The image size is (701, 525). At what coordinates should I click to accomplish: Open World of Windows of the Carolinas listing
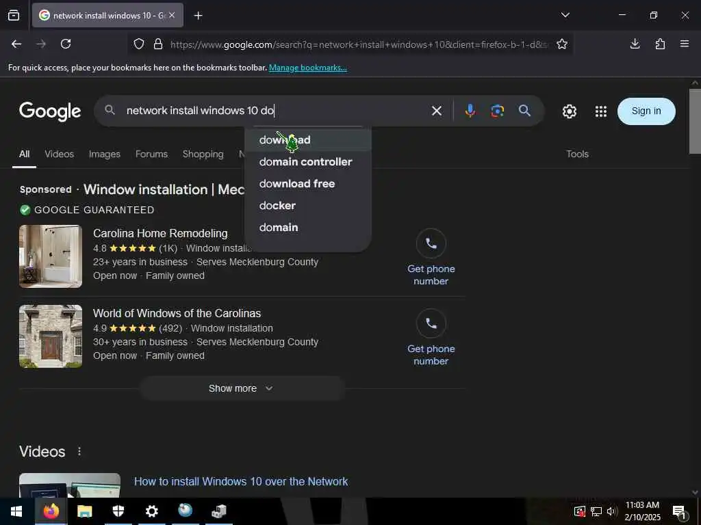(x=177, y=313)
